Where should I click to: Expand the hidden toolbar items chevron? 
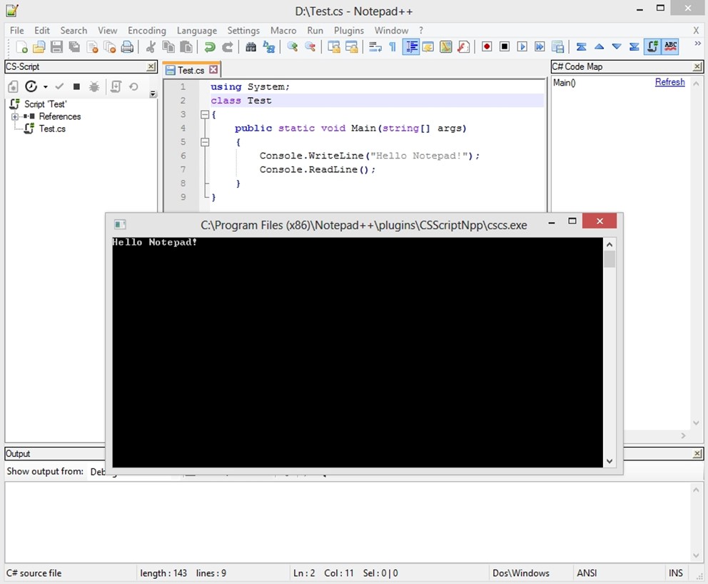697,44
